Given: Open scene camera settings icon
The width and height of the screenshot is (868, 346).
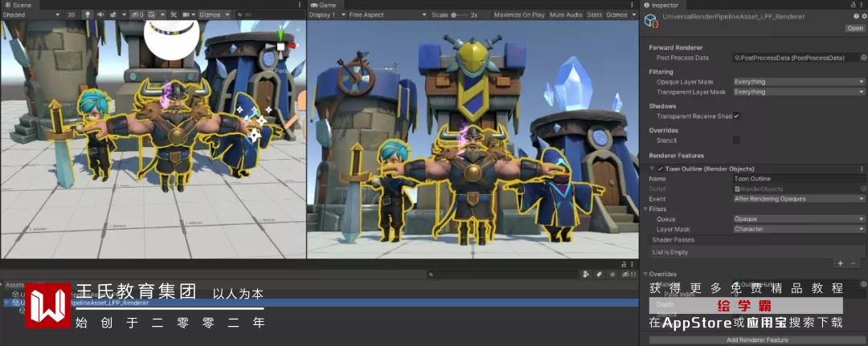Looking at the screenshot, I should [185, 15].
